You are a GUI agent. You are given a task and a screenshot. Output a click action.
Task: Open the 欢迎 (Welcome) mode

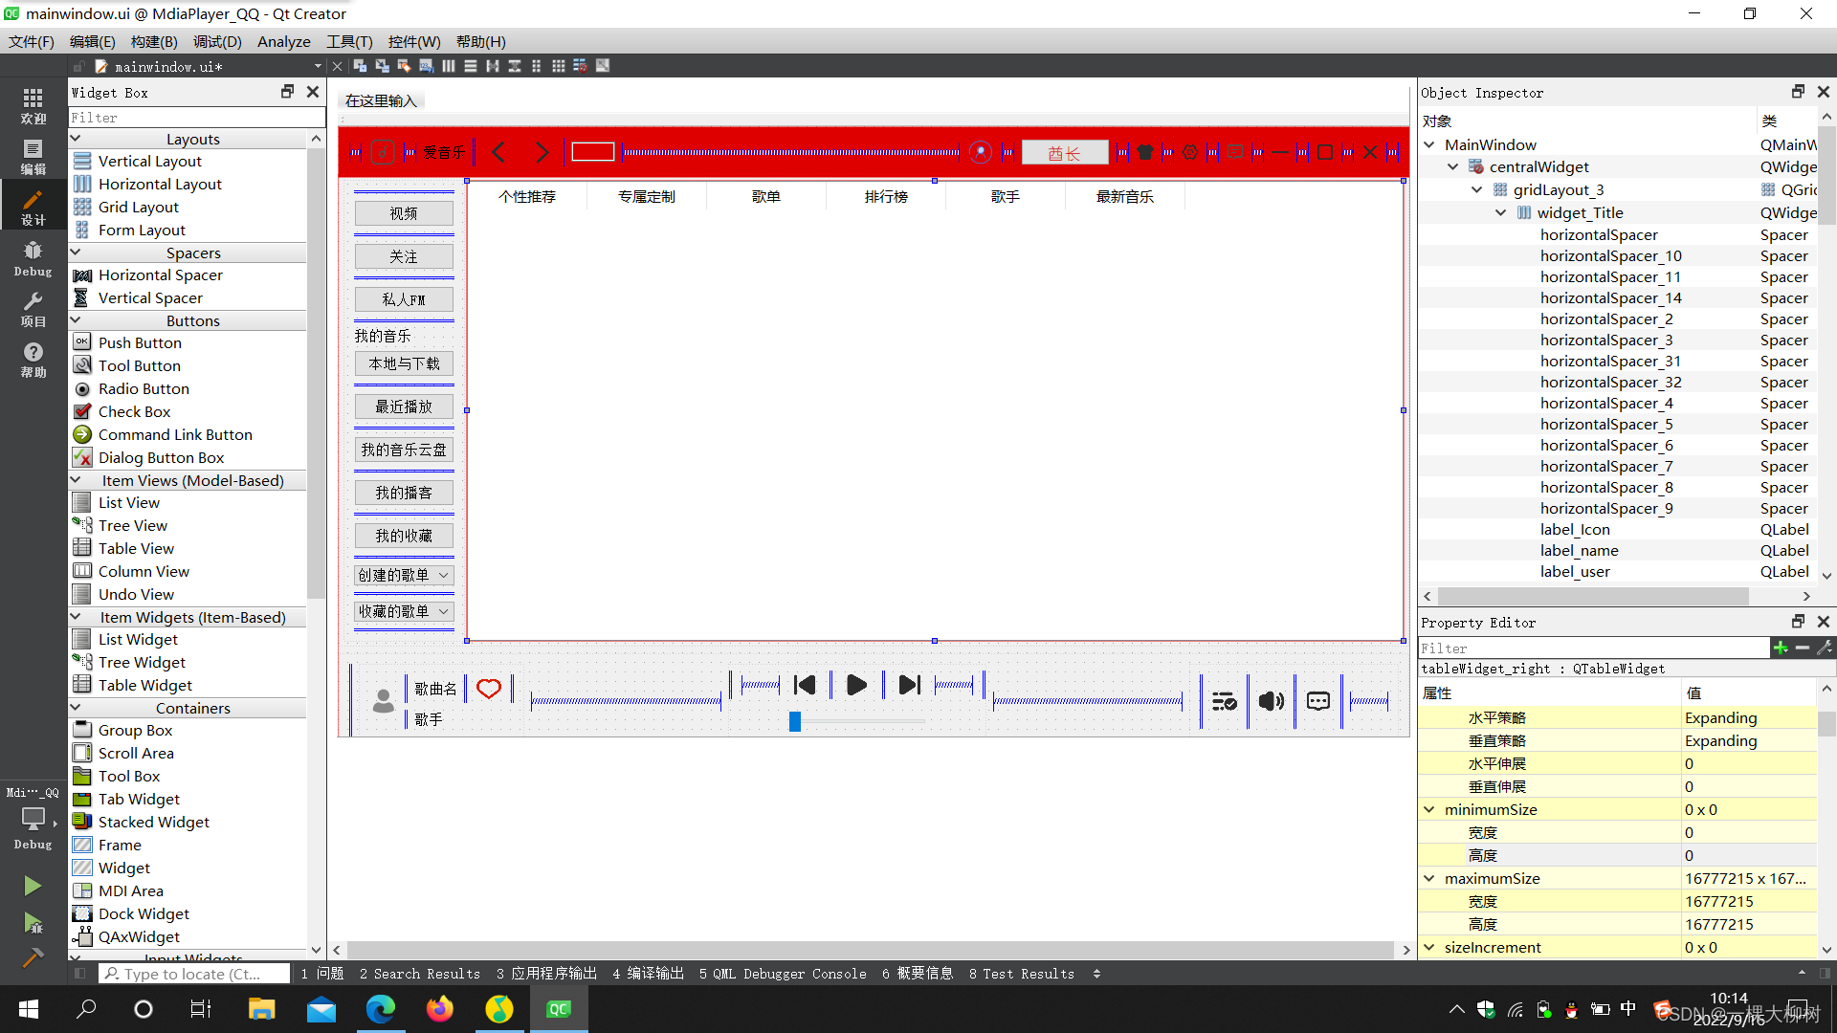pos(33,105)
